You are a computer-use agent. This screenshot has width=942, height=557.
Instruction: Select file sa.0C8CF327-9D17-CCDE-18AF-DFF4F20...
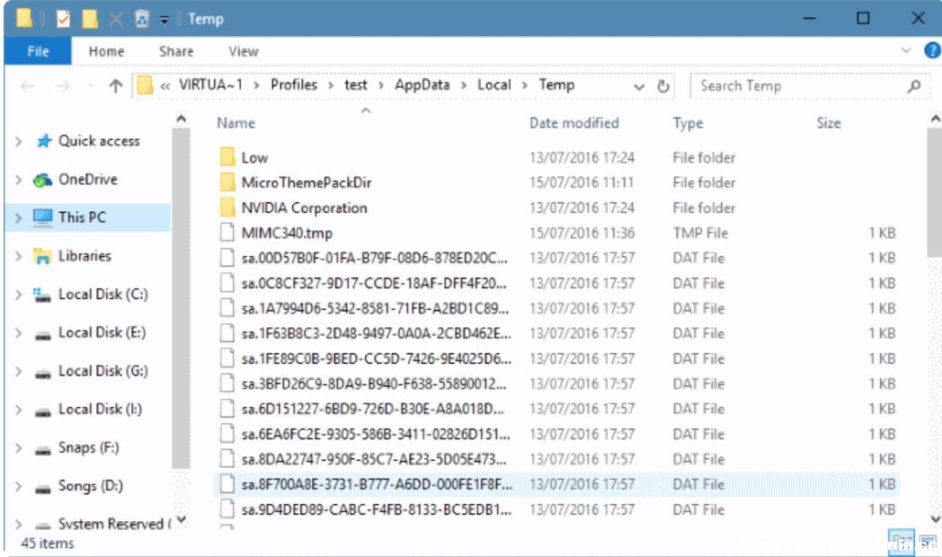click(x=374, y=283)
